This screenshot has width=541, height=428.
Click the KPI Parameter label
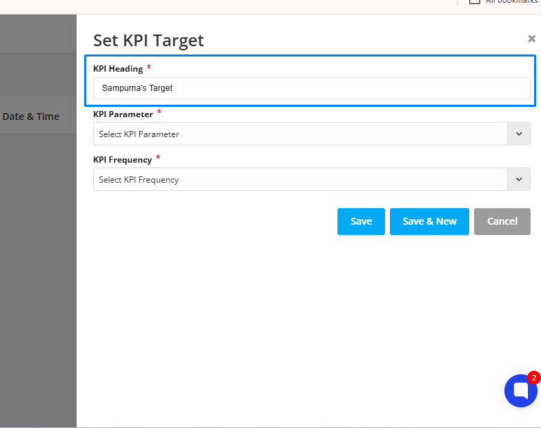pyautogui.click(x=123, y=114)
